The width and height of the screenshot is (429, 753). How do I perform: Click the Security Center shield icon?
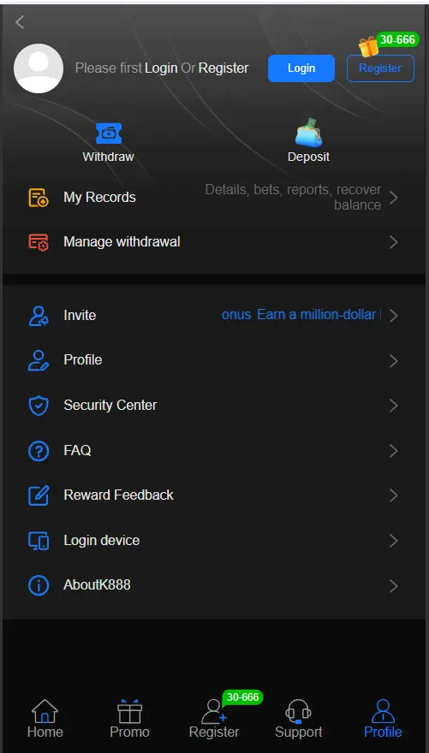39,406
